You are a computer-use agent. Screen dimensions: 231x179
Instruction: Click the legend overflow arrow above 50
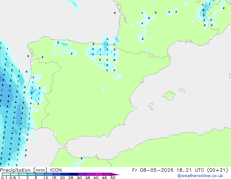pos(115,174)
